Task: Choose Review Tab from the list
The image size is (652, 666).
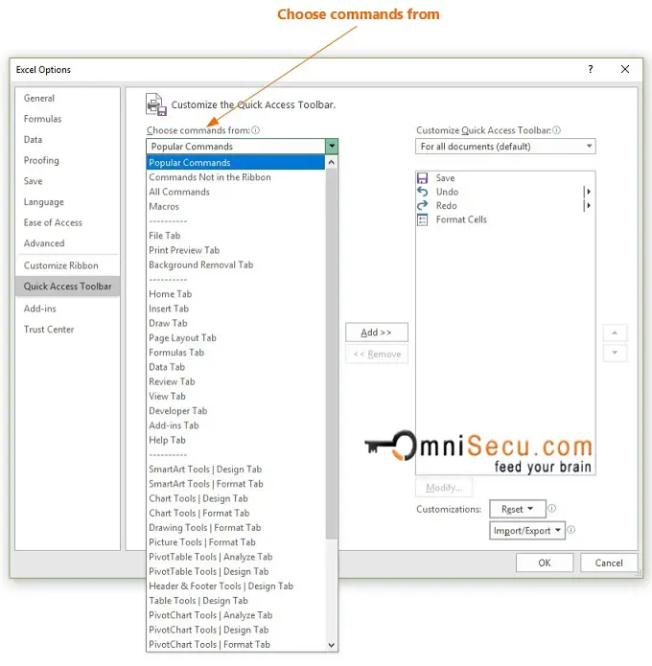Action: tap(236, 381)
